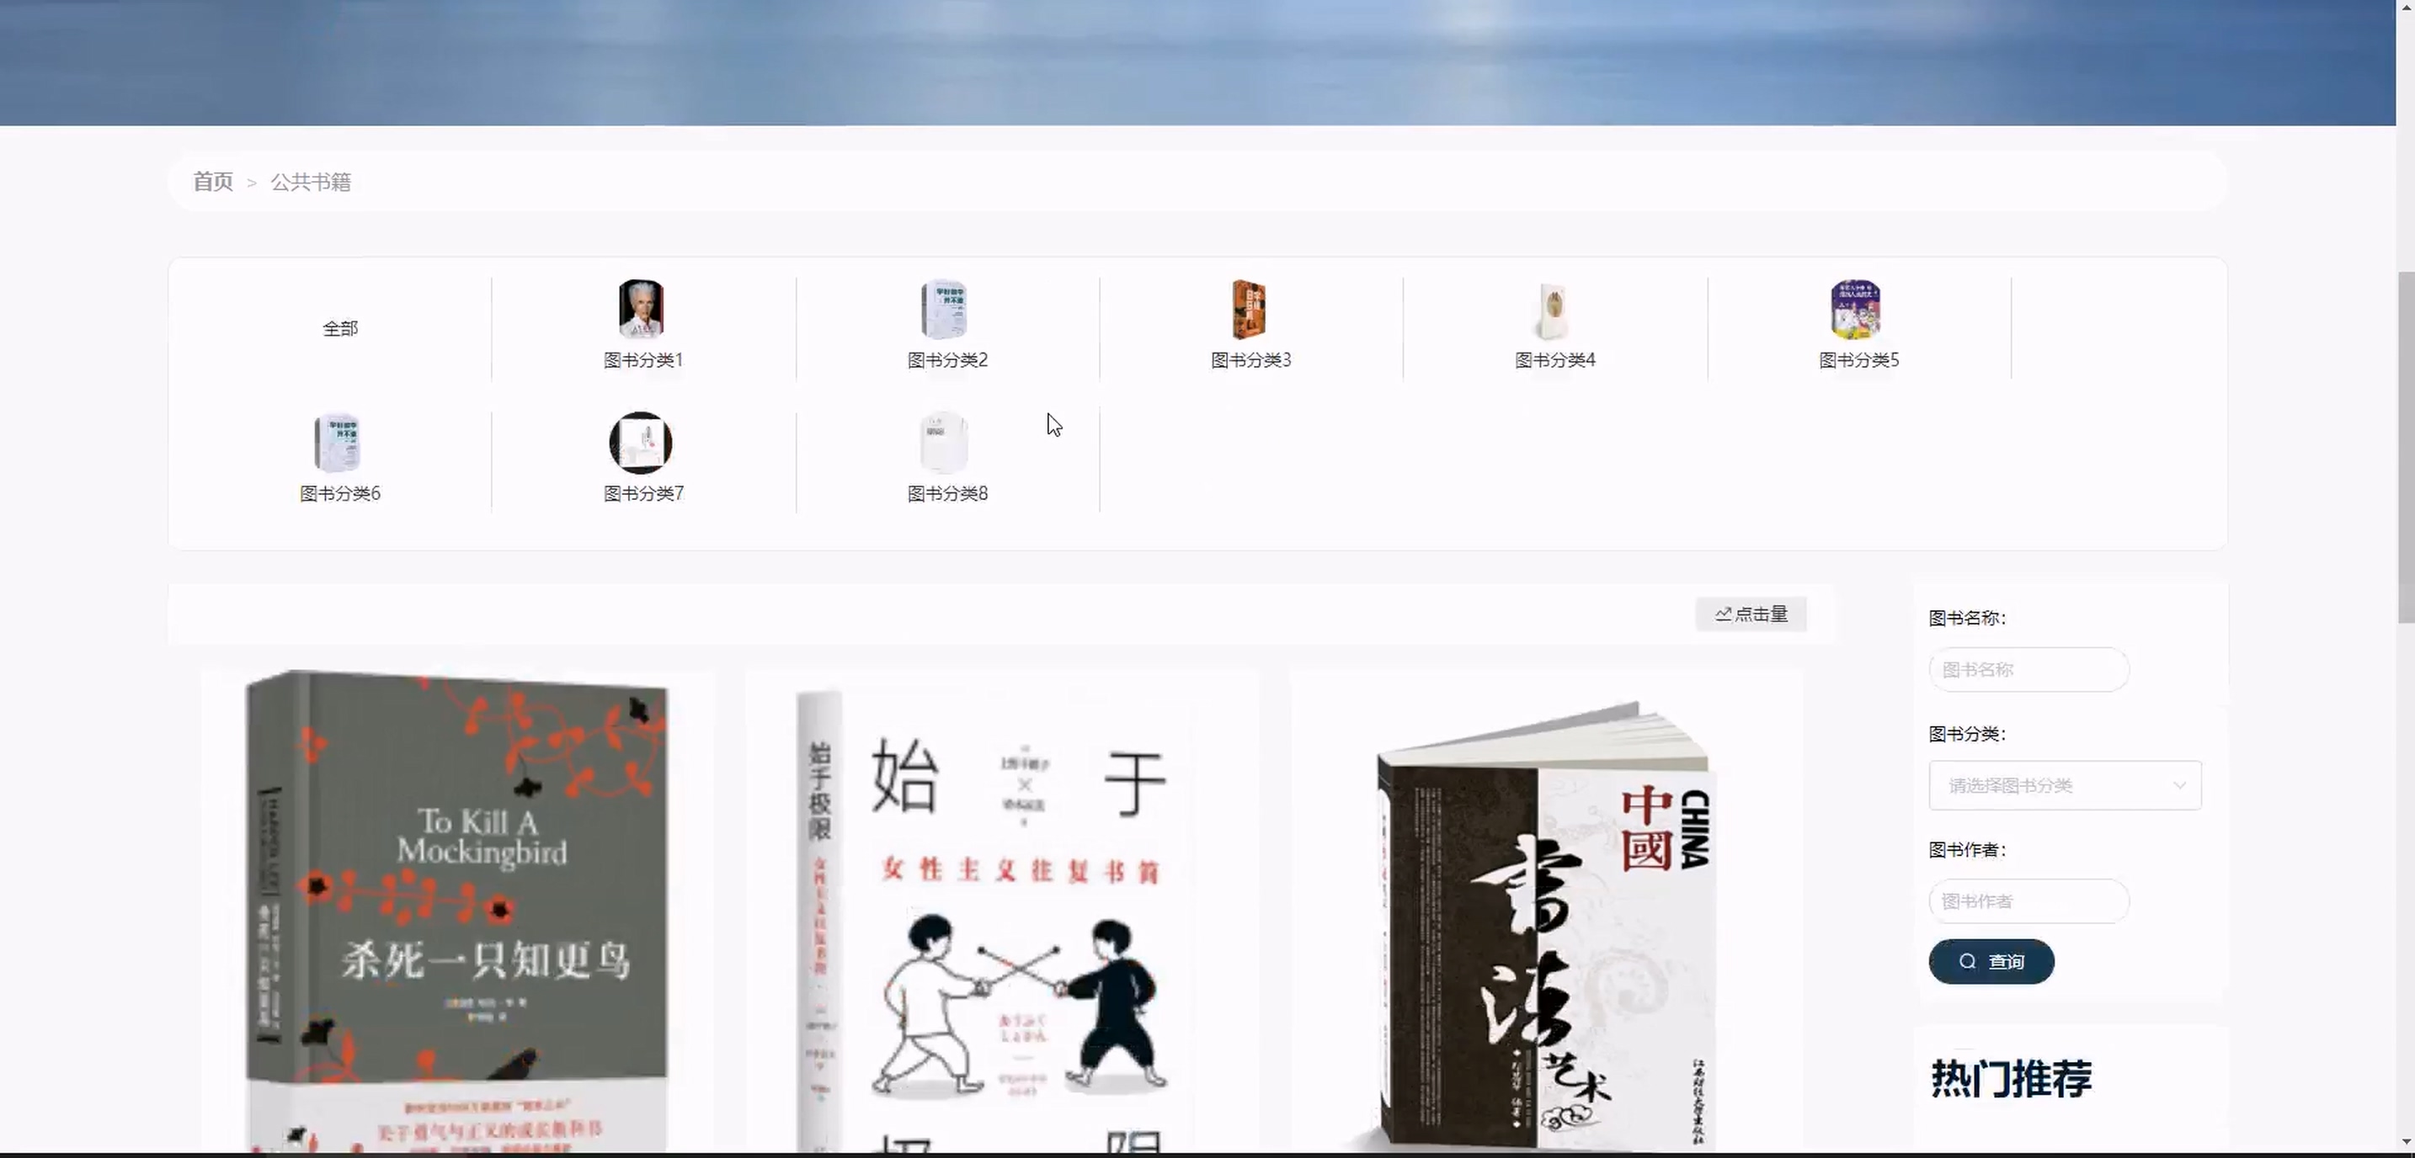Open the 图书分类3 category icon

click(1249, 309)
